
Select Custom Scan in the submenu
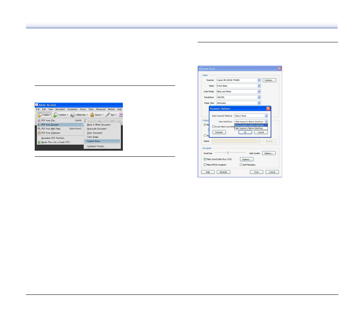click(x=102, y=141)
